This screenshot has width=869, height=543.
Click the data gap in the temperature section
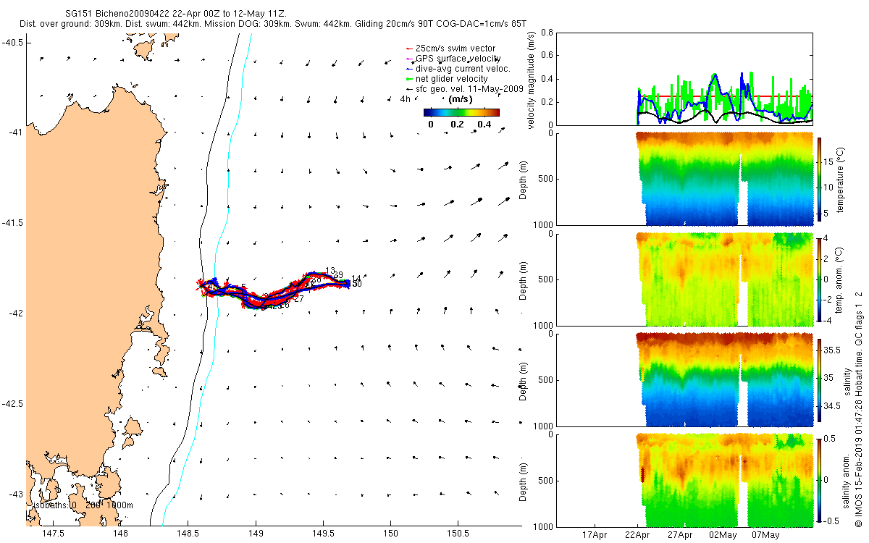coord(743,203)
